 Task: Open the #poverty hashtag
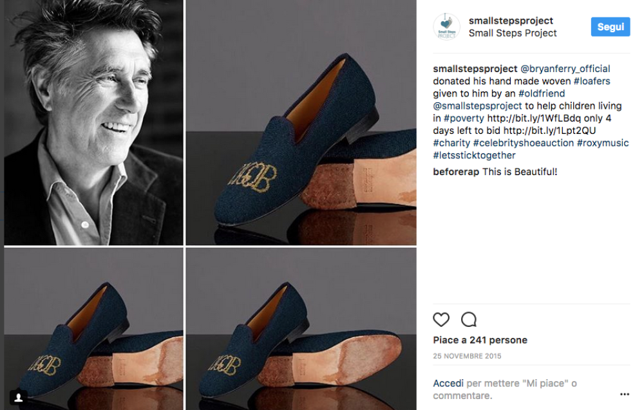(x=464, y=118)
